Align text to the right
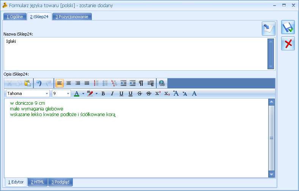The height and width of the screenshot is (191, 299). [78, 83]
